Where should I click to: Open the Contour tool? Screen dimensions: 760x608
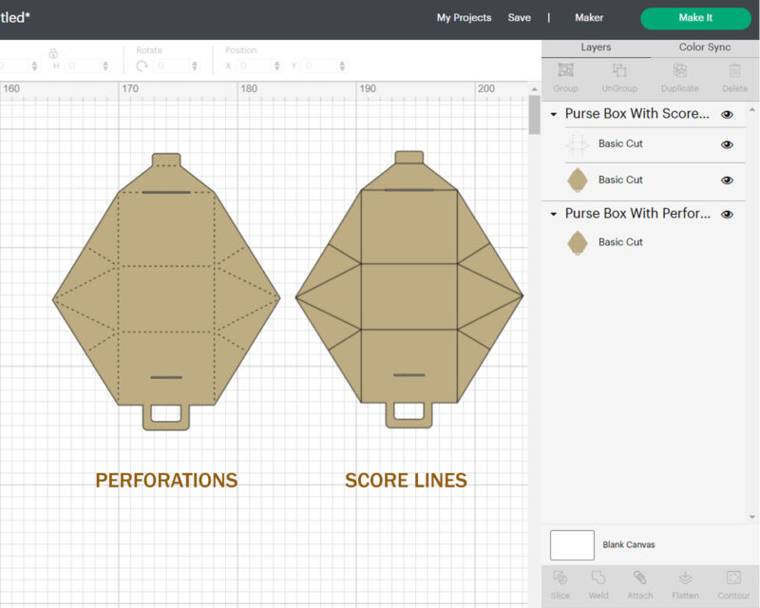coord(732,583)
